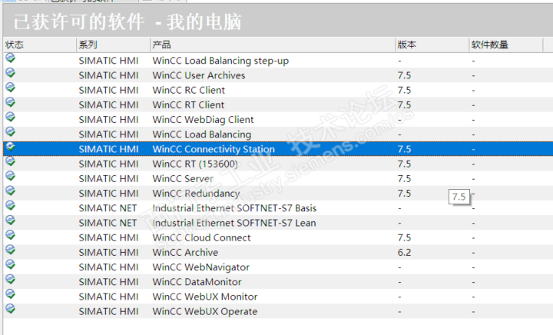
Task: Click status icon for WinCC Redundancy
Action: click(10, 191)
